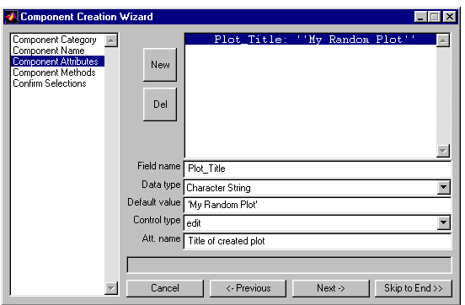Click the Default value input field
Viewport: 465px width, 305px height.
click(318, 205)
